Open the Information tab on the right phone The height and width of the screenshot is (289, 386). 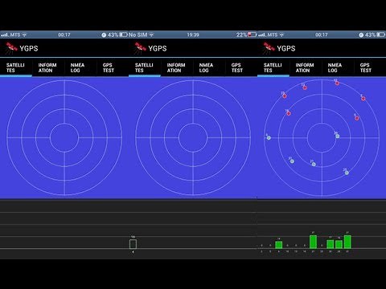click(x=305, y=67)
